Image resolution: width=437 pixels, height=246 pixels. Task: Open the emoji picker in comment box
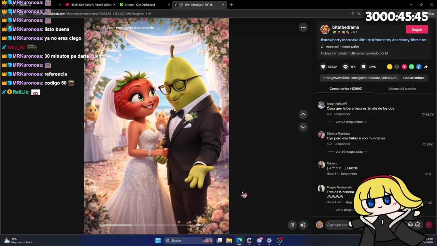point(418,224)
